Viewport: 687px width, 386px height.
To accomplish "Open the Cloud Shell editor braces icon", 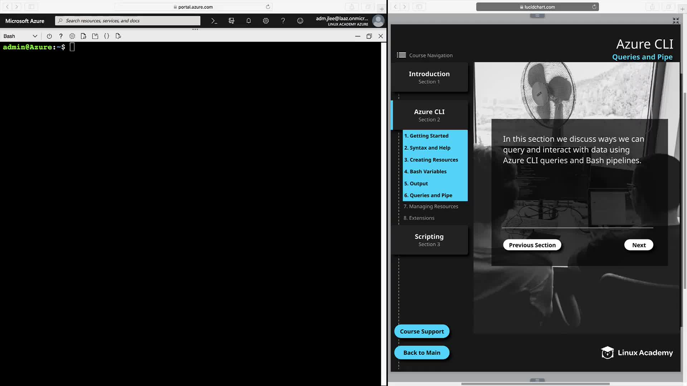I will [107, 36].
